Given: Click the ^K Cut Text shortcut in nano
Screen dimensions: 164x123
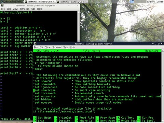Looking at the screenshot, I should pos(125,118).
